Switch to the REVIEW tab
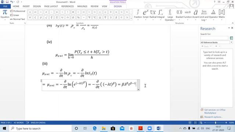 click(94, 6)
